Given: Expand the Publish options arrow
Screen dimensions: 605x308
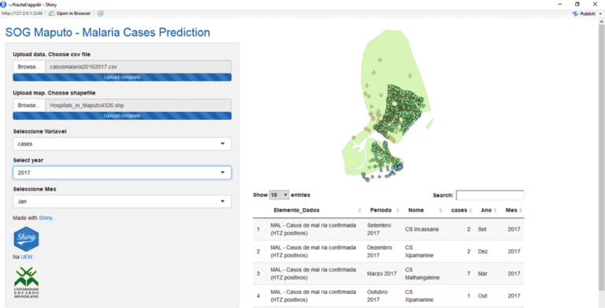Looking at the screenshot, I should 600,14.
